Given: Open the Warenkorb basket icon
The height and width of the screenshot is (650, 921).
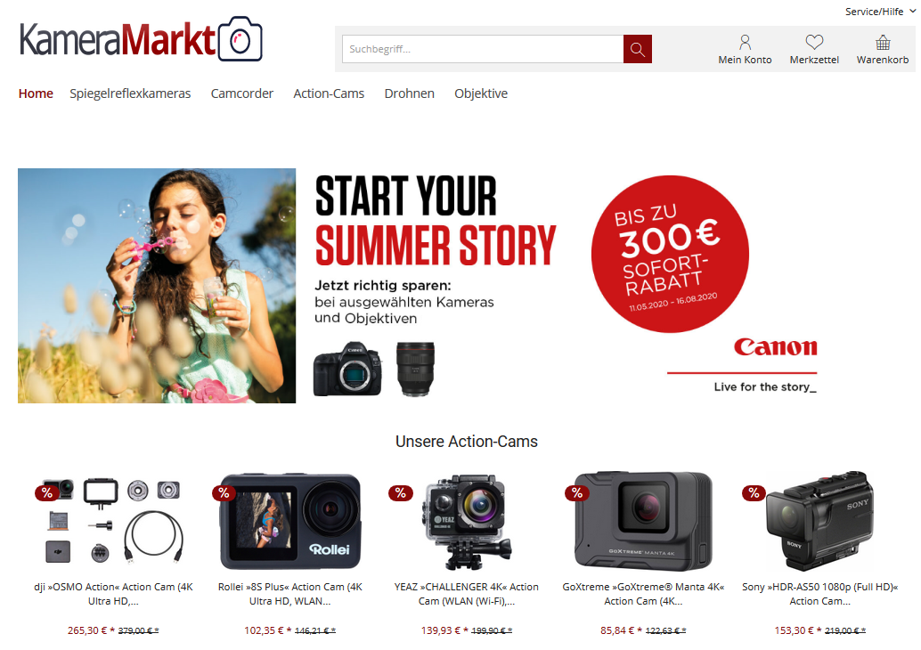Looking at the screenshot, I should pos(883,42).
